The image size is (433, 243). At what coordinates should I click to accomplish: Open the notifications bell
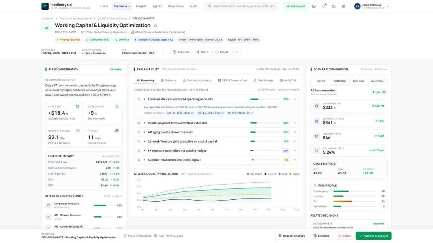click(324, 6)
